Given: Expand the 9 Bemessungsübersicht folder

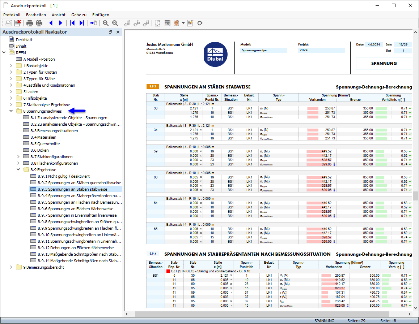Looking at the screenshot, I should 11,267.
